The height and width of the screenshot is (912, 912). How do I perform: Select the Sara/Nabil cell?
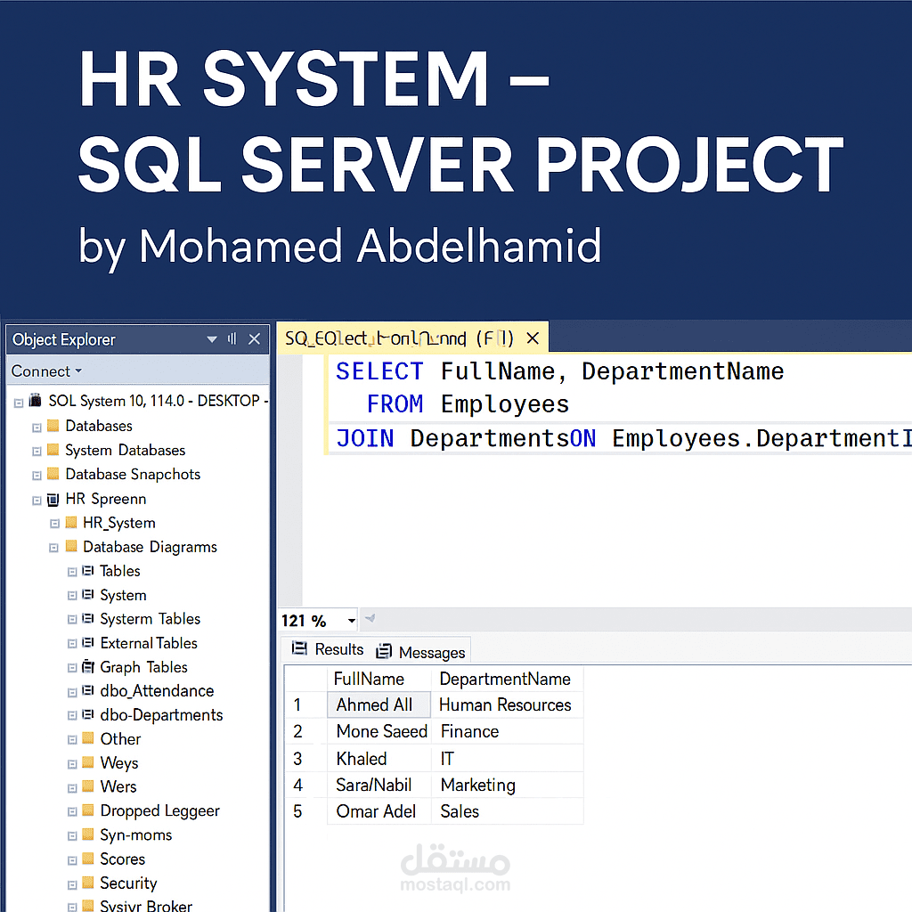tap(379, 786)
